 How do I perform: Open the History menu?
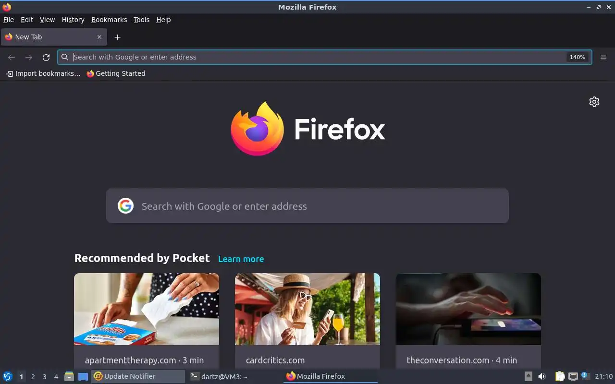[73, 20]
